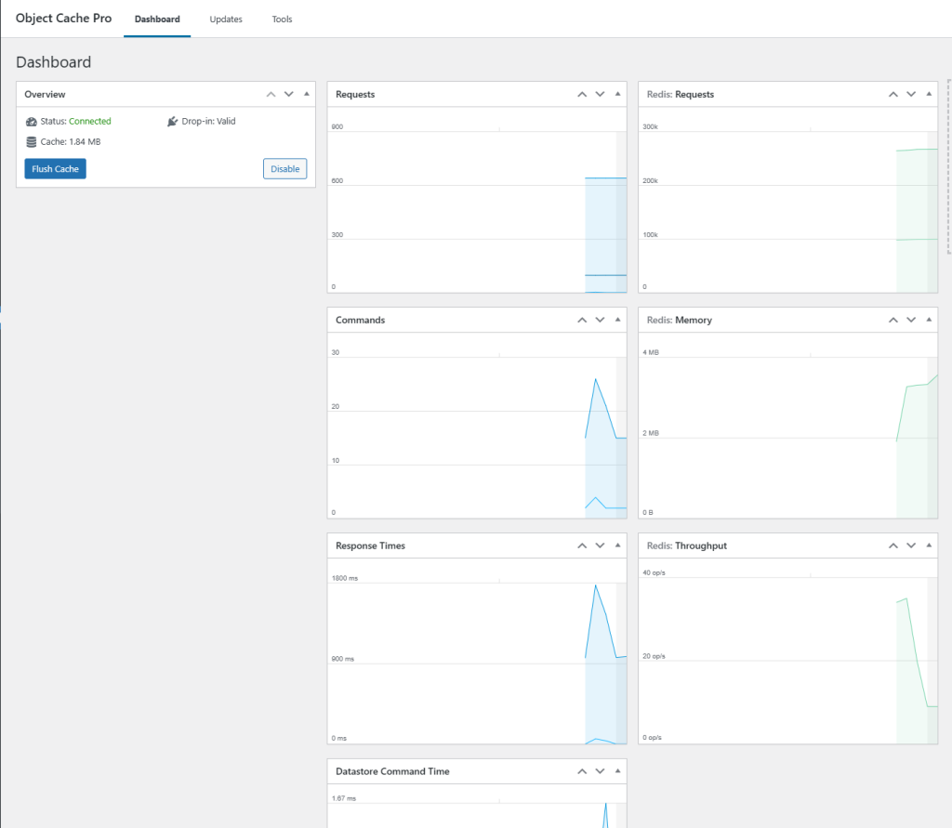This screenshot has height=828, width=952.
Task: Move Redis Requests widget down
Action: tap(911, 94)
